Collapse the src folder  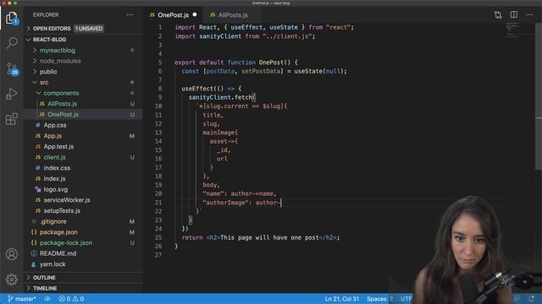click(x=83, y=83)
